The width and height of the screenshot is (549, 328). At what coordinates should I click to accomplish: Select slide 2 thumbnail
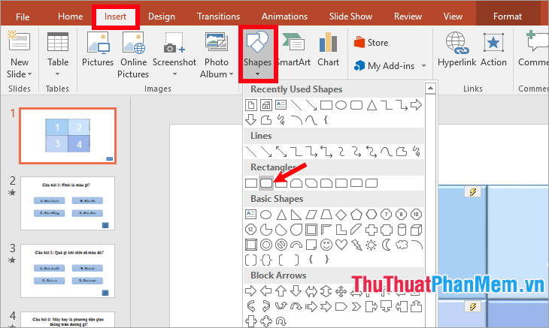tap(68, 203)
